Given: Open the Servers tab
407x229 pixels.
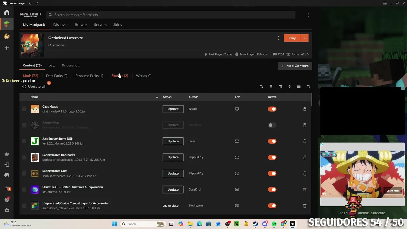Looking at the screenshot, I should (x=100, y=25).
